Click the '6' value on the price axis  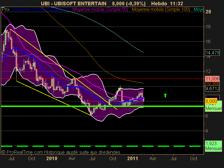click(x=207, y=116)
